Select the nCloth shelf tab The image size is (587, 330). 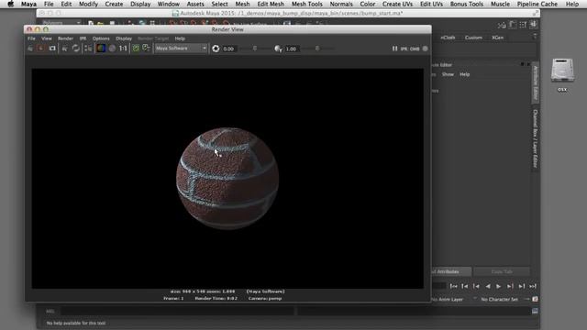[x=448, y=38]
